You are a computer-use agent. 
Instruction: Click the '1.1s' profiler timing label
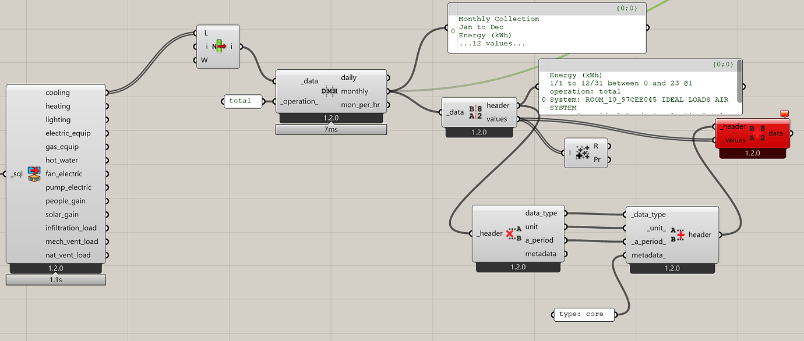(x=56, y=280)
